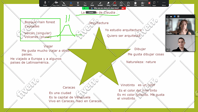Screen dimensions: 198x112
Task: Select zach's video thumbnail
Action: tap(180, 43)
